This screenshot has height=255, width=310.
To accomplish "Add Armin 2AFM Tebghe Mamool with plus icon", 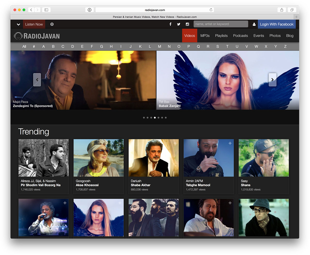I will coord(230,143).
